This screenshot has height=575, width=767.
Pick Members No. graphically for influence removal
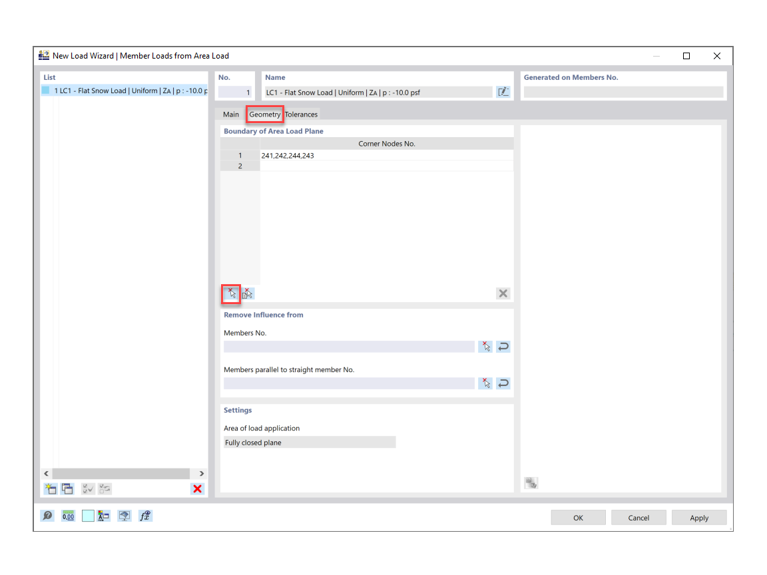tap(485, 346)
